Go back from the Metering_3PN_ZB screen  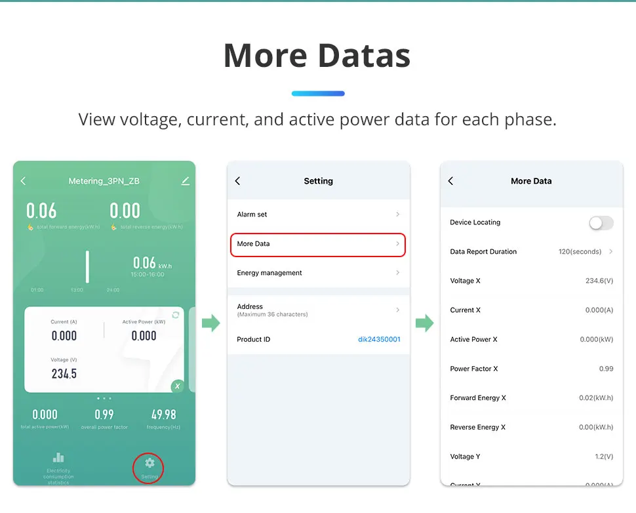24,181
